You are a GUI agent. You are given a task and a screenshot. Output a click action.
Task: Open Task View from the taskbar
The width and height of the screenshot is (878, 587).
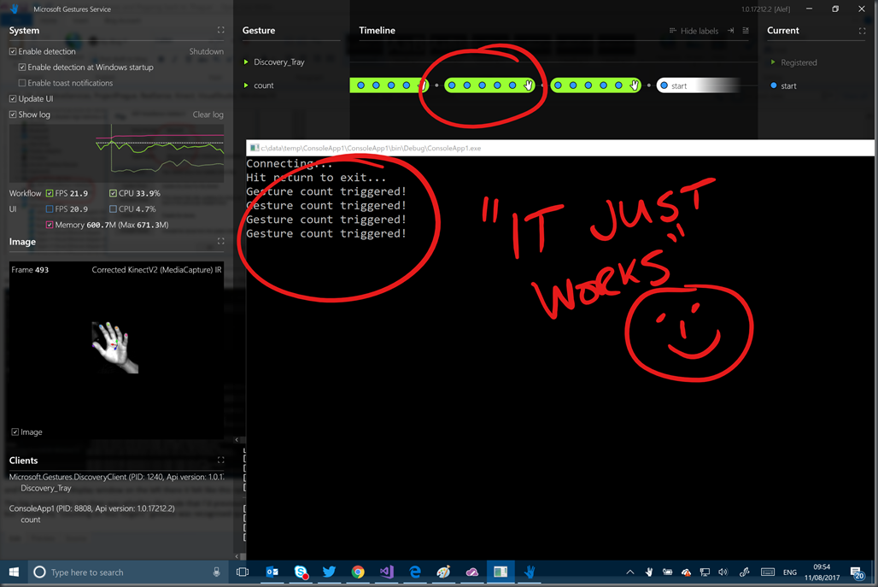click(x=243, y=572)
